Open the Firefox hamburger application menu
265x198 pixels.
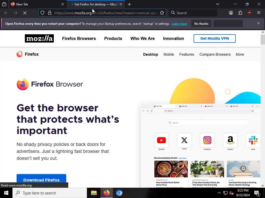point(259,13)
